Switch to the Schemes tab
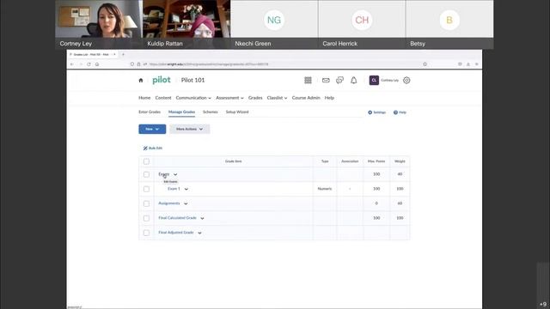Screen dimensions: 550x309 pos(211,112)
